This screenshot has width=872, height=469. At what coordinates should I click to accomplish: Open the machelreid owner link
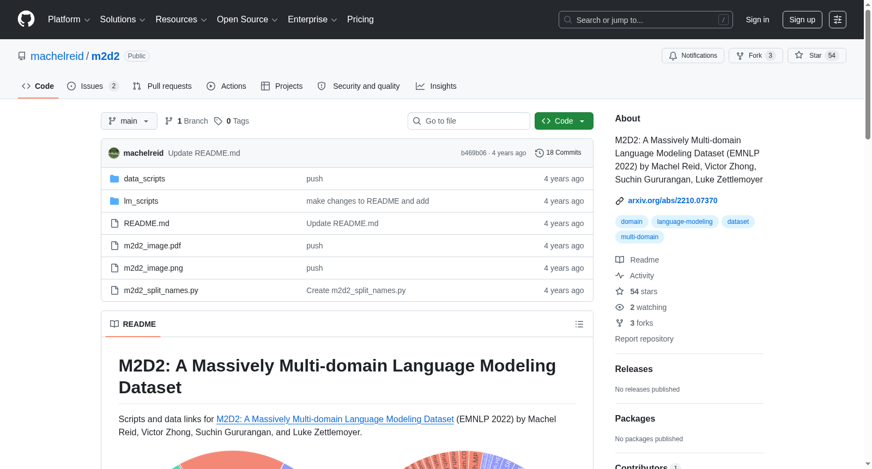coord(57,56)
